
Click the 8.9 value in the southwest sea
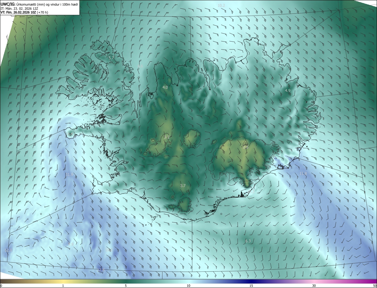[71, 244]
